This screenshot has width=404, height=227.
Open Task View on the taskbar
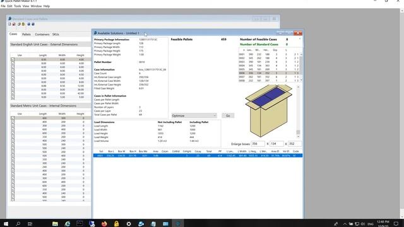click(30, 224)
